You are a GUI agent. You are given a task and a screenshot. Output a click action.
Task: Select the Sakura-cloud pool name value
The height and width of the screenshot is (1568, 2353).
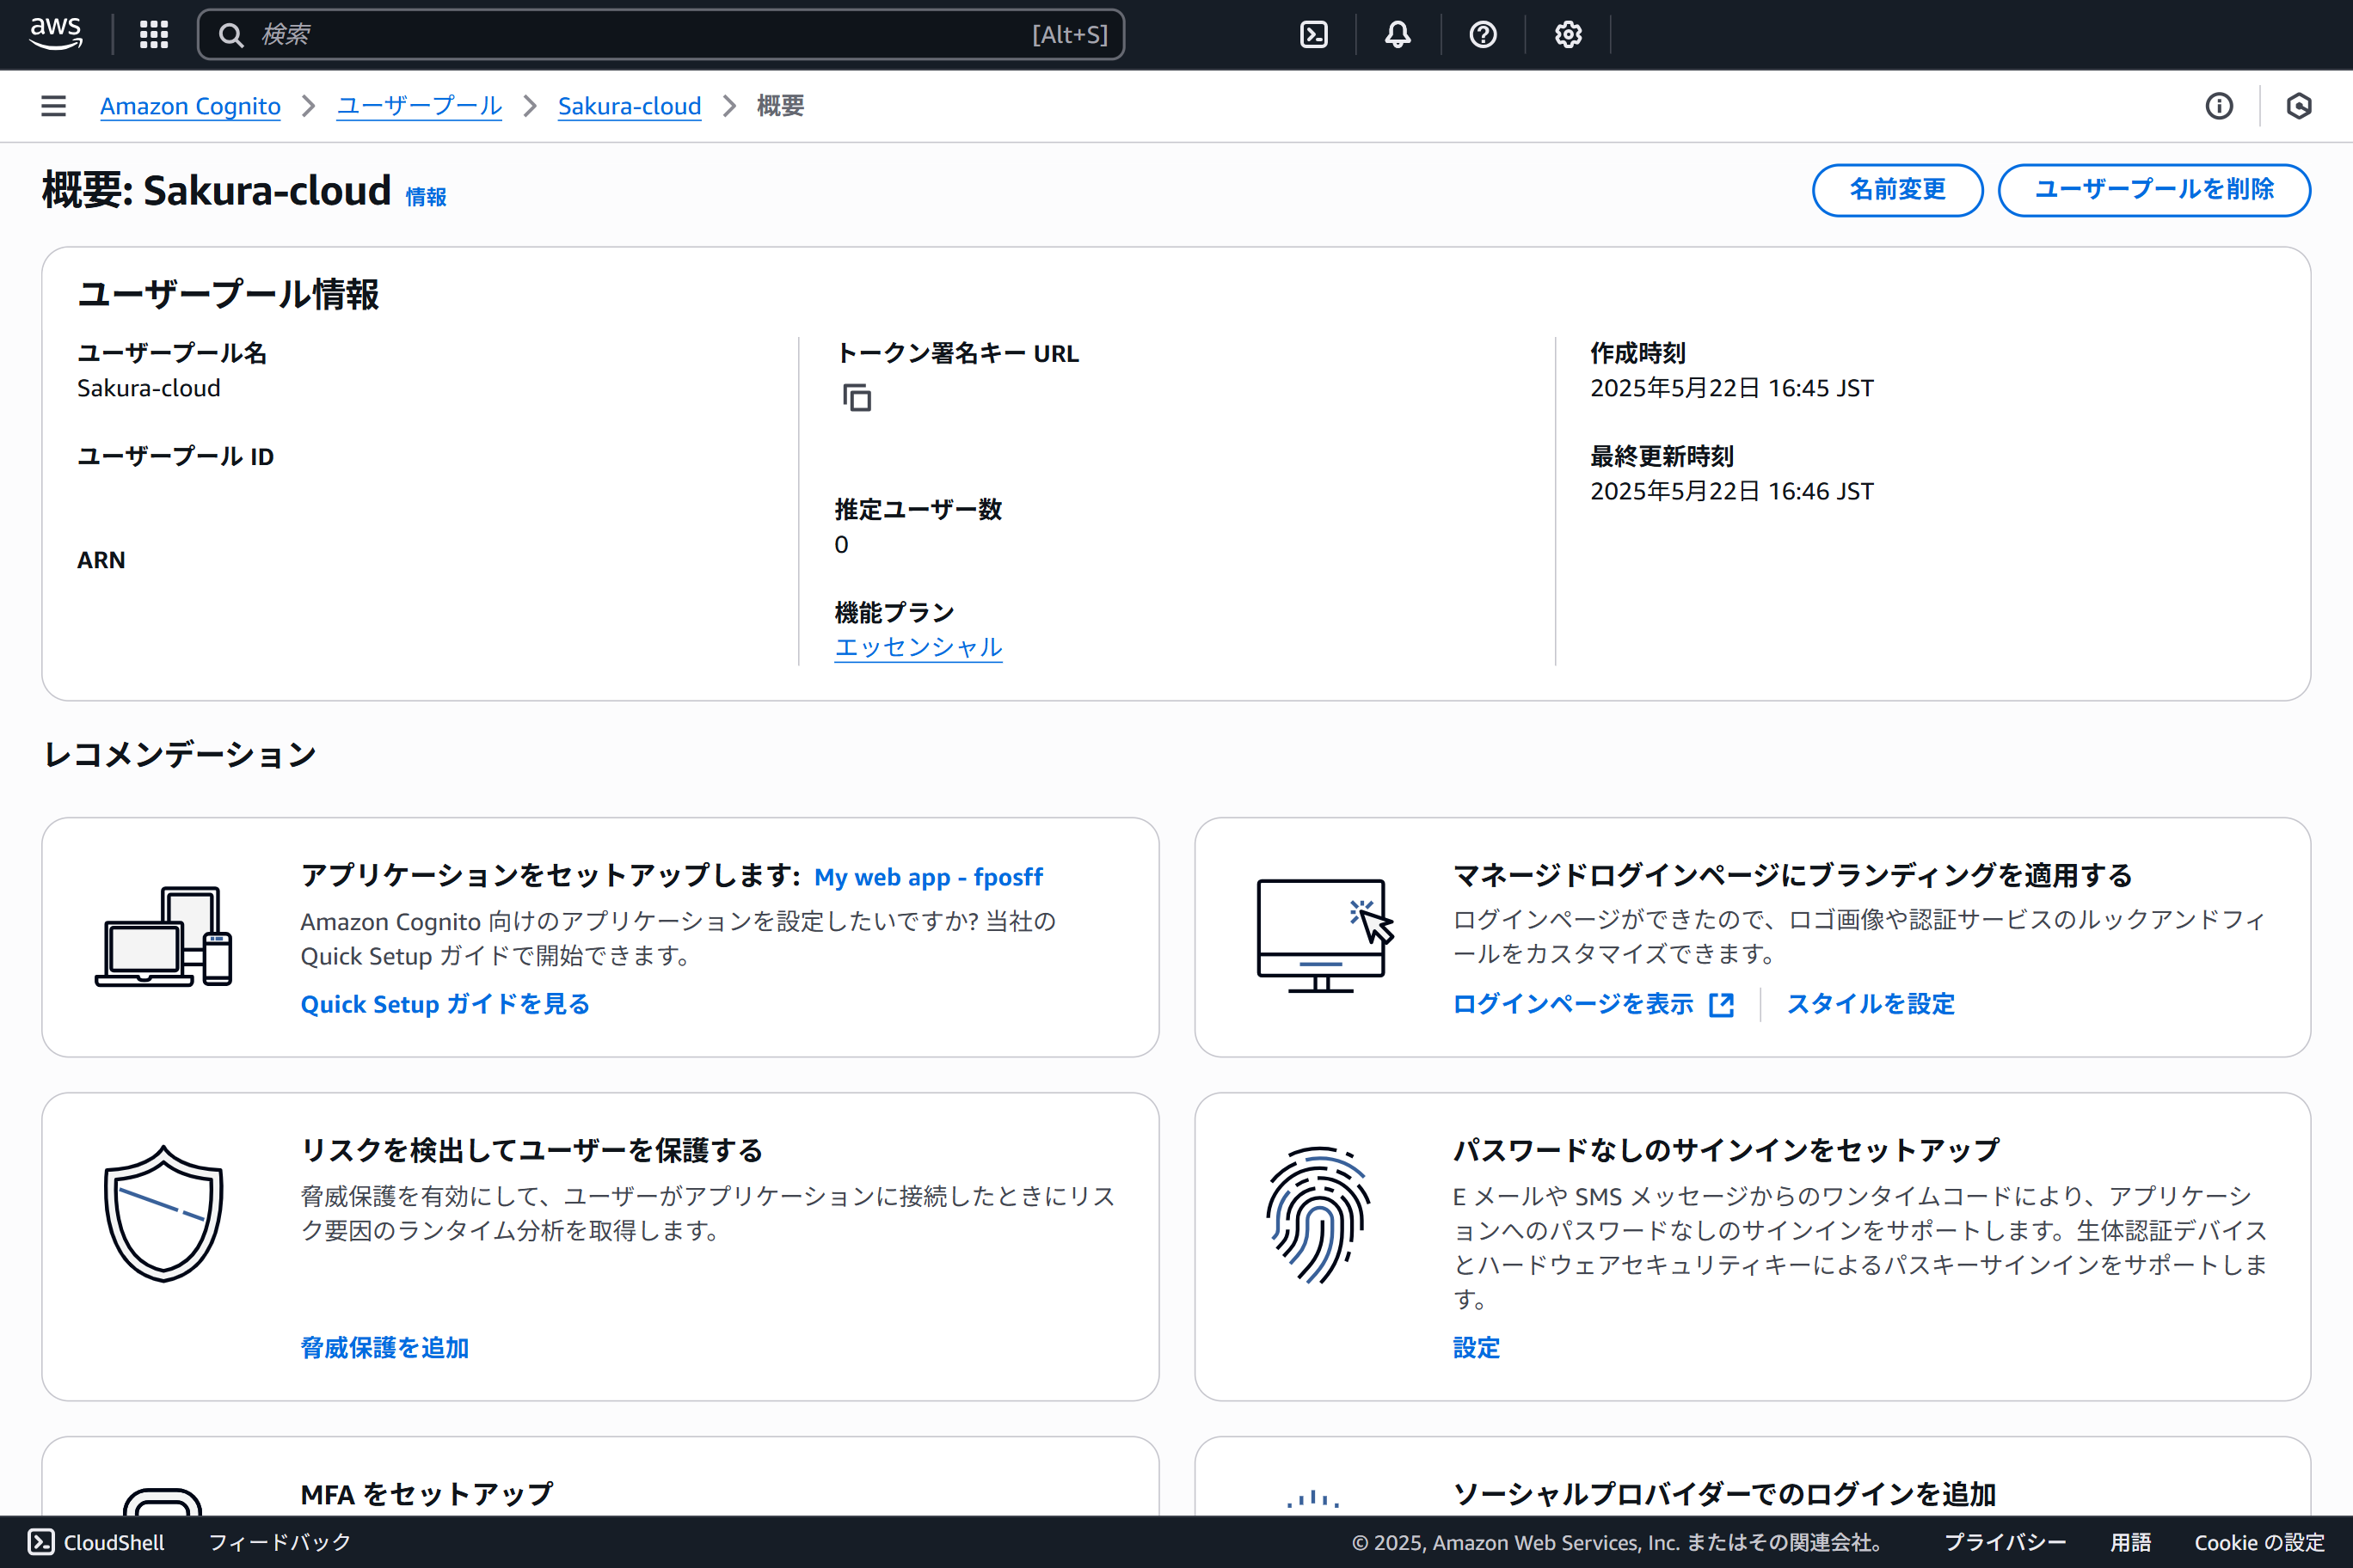pyautogui.click(x=149, y=388)
